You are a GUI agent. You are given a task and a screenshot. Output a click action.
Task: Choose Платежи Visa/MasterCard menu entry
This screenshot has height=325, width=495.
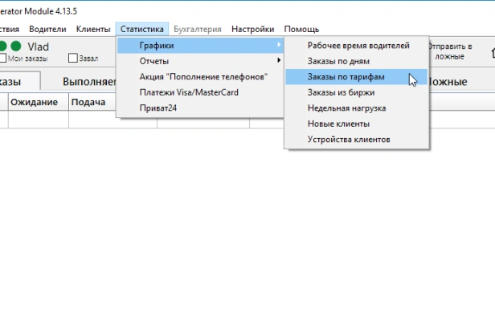[x=189, y=92]
